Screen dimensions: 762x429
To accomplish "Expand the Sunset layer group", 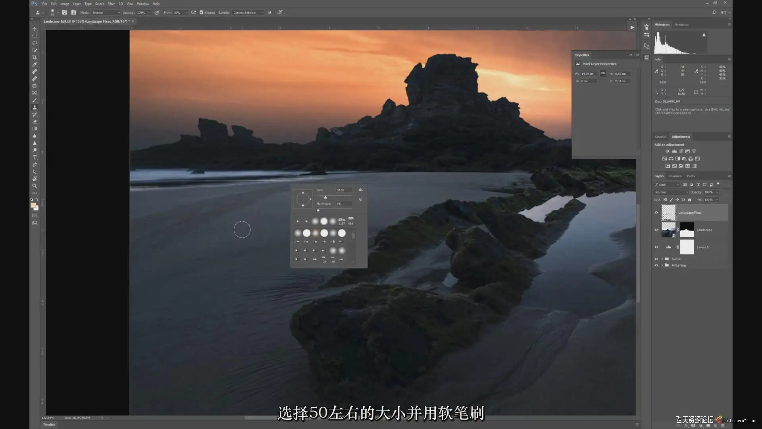I will [x=662, y=259].
